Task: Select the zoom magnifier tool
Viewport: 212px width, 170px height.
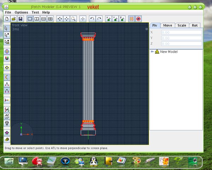Action: coord(73,18)
